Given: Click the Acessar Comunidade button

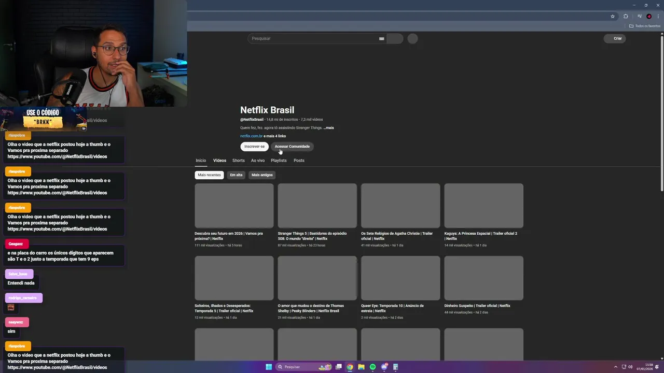Looking at the screenshot, I should pos(292,146).
